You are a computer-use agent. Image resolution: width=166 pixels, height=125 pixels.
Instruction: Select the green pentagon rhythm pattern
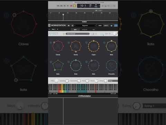58,66
